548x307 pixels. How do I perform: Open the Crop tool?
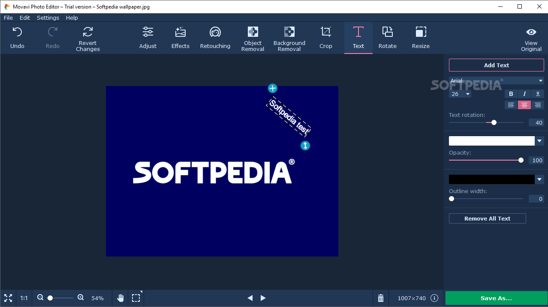(x=326, y=38)
